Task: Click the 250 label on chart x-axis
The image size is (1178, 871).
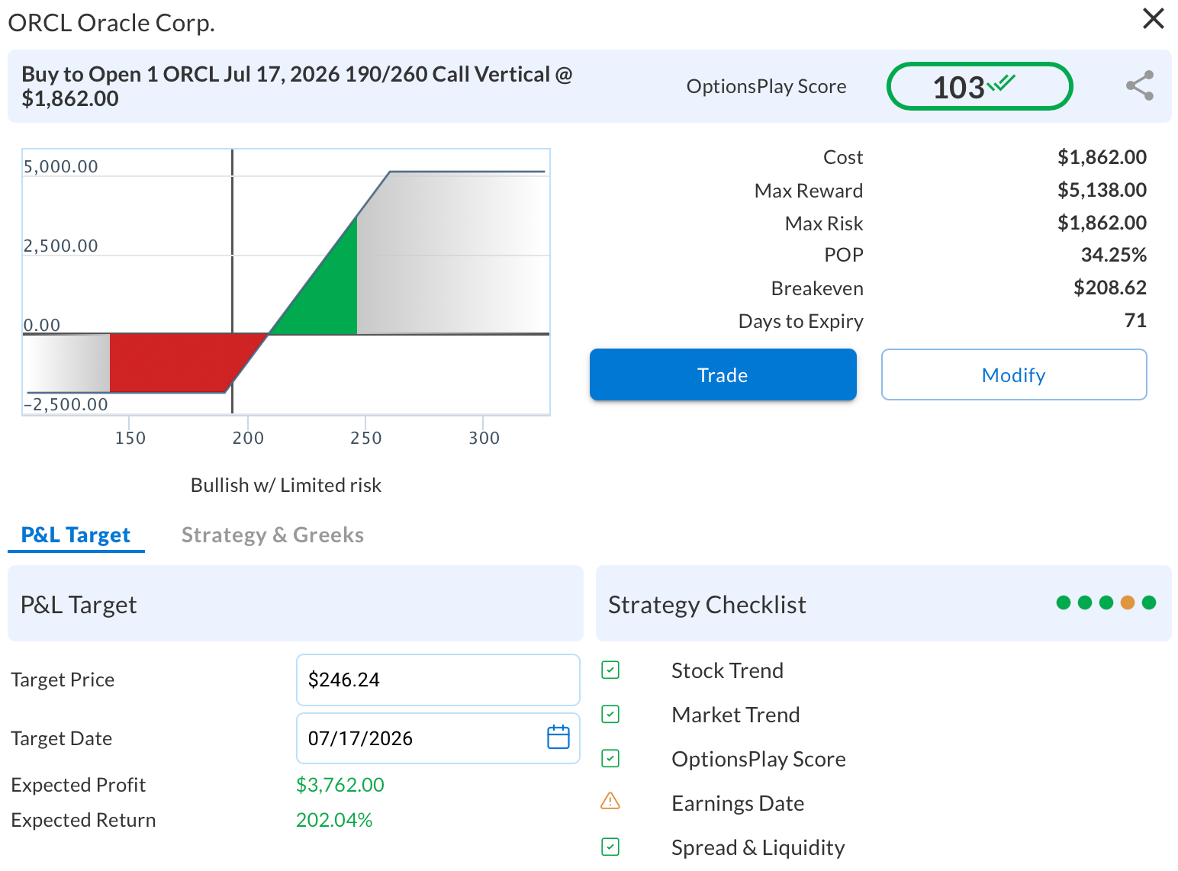Action: coord(366,438)
